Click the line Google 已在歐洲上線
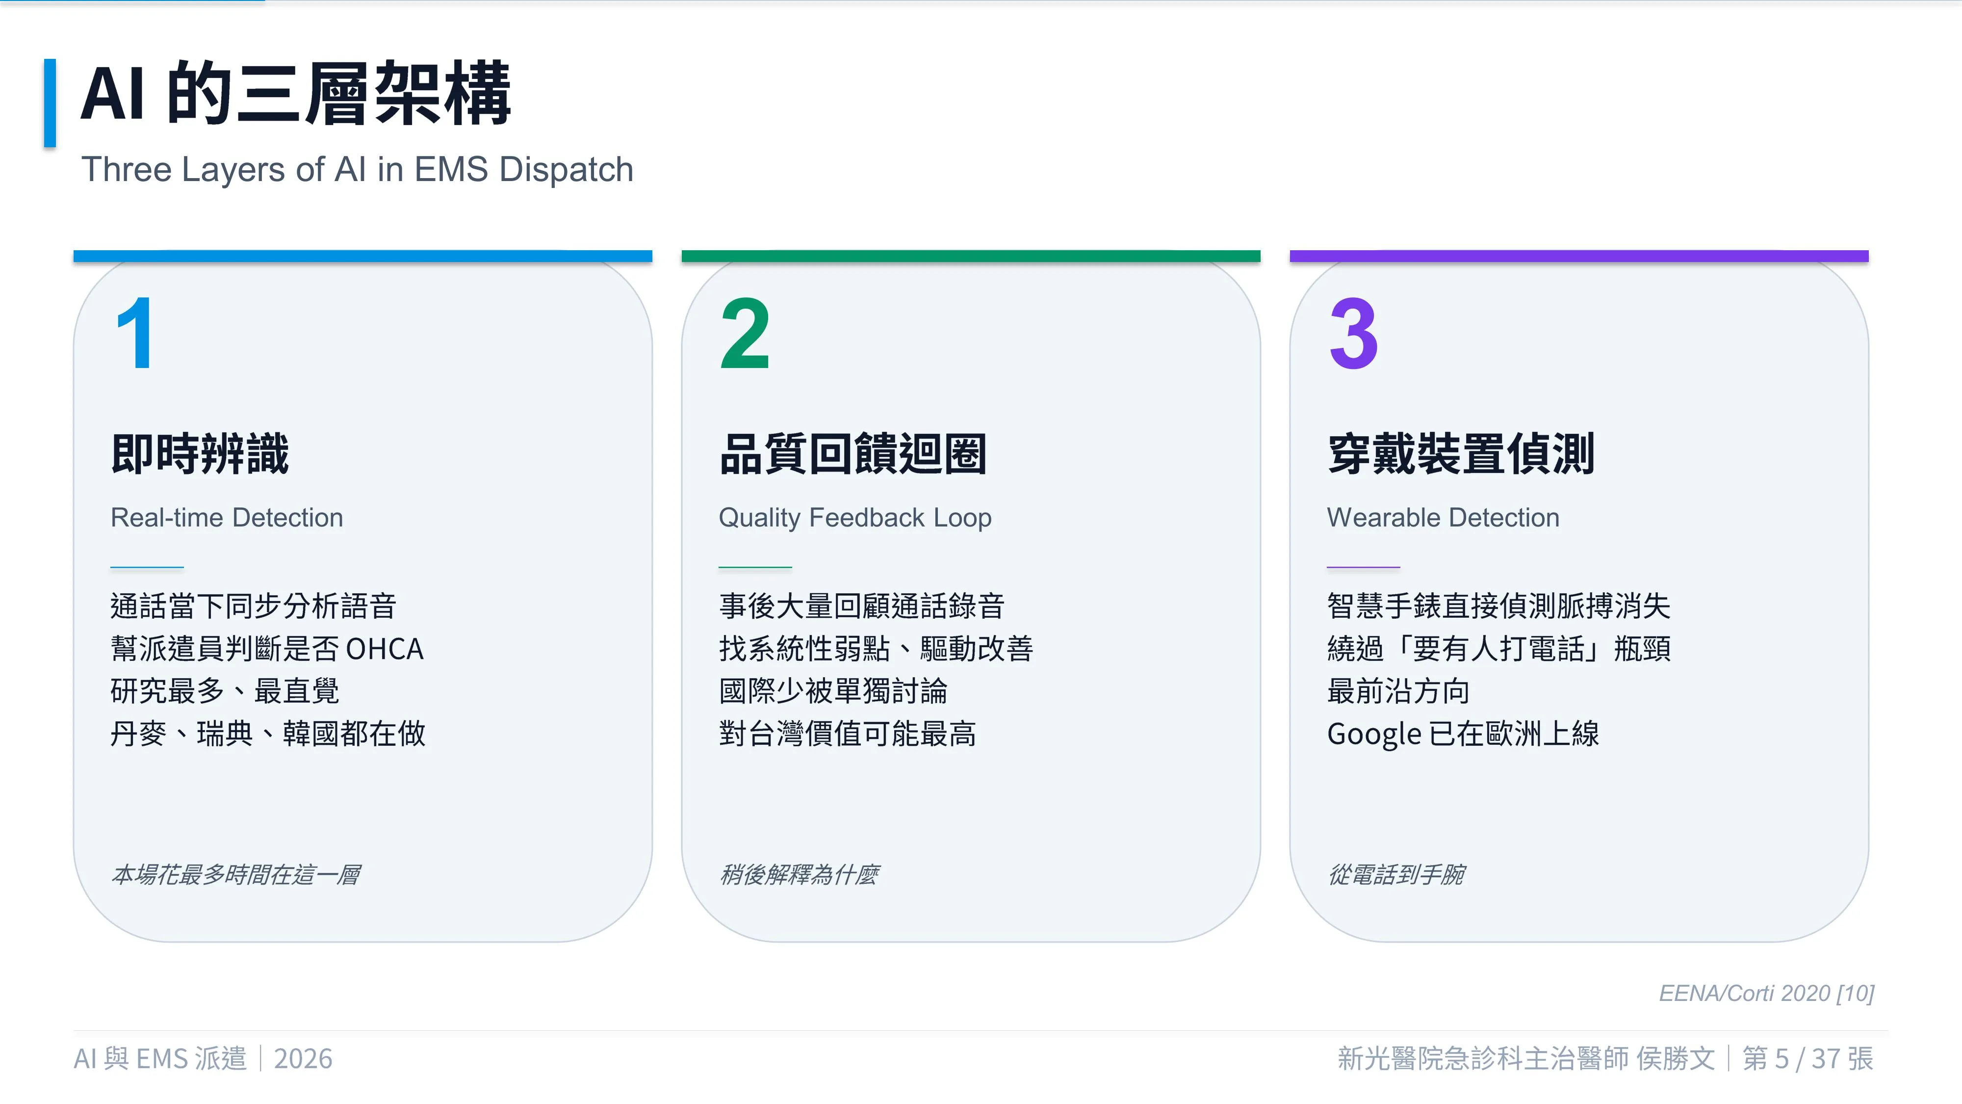The width and height of the screenshot is (1962, 1104). point(1462,734)
